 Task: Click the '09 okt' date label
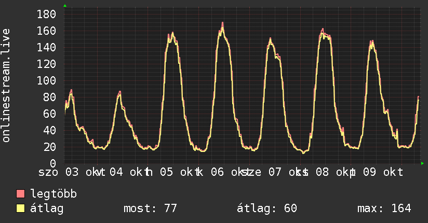[383, 172]
